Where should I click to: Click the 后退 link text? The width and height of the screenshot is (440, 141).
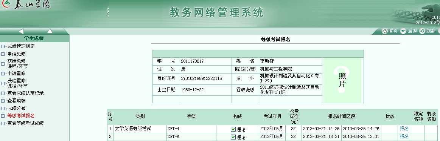(412, 31)
